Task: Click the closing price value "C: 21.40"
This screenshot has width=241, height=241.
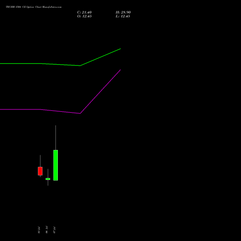Action: click(84, 13)
